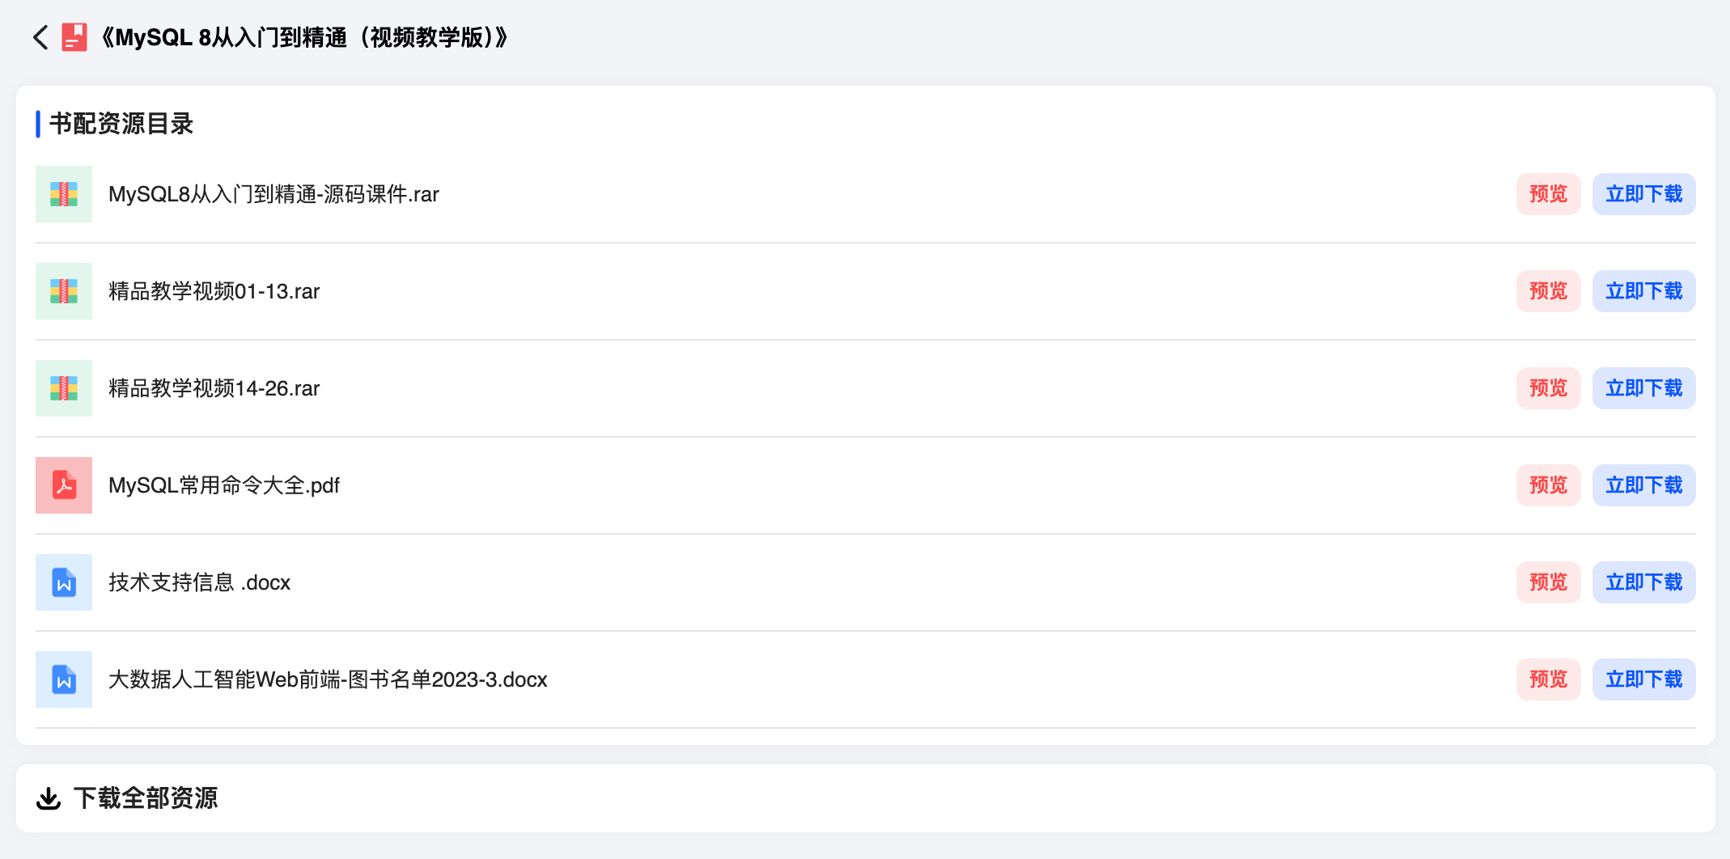Viewport: 1730px width, 859px height.
Task: Click the archive icon for 精品教学视频14-26.rar
Action: click(64, 388)
